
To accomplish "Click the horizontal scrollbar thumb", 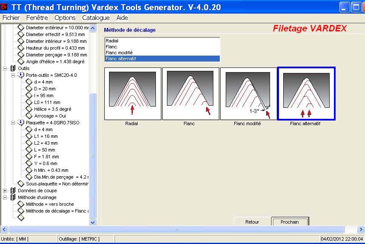I will [x=176, y=230].
